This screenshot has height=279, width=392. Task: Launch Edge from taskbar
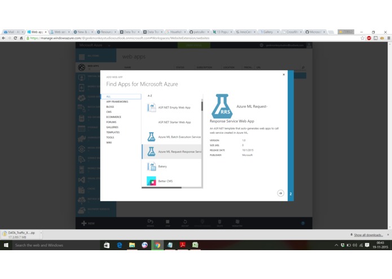120,245
